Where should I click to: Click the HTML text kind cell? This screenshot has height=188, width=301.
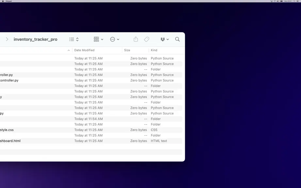point(159,141)
